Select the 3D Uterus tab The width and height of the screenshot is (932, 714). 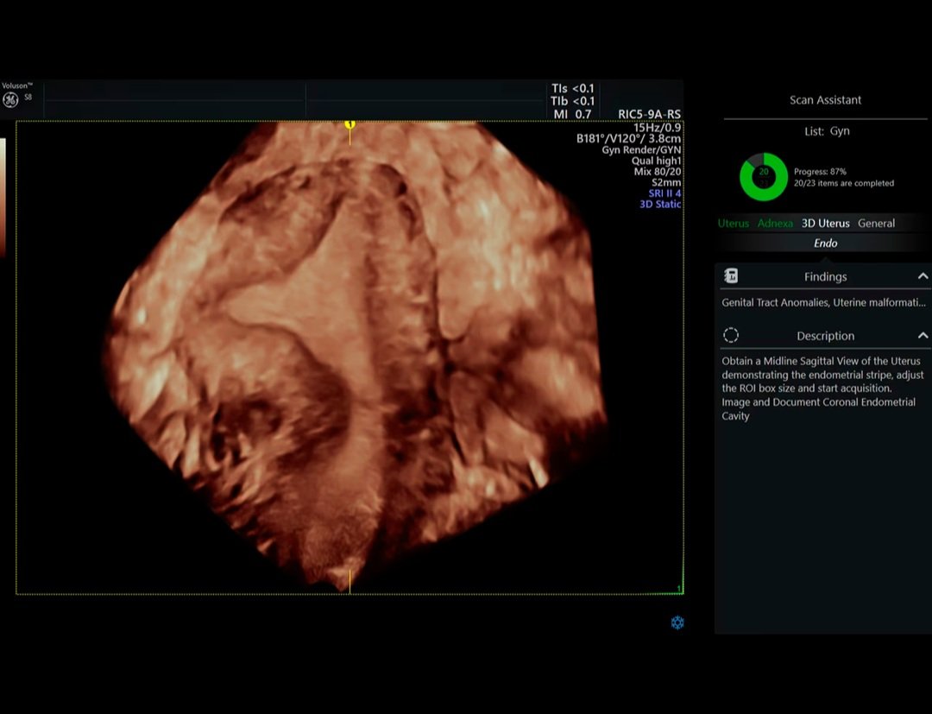click(825, 223)
